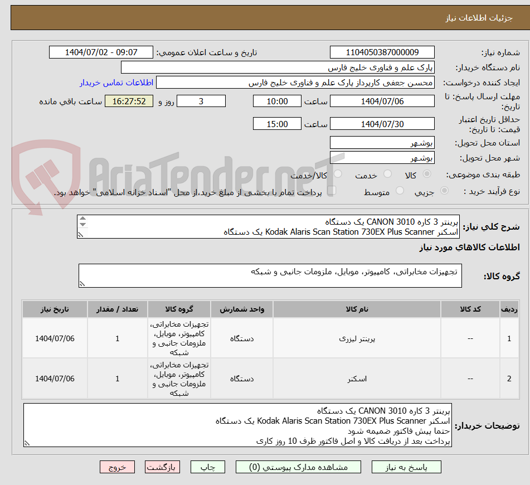Select the 'خدمت' radio button

(387, 174)
